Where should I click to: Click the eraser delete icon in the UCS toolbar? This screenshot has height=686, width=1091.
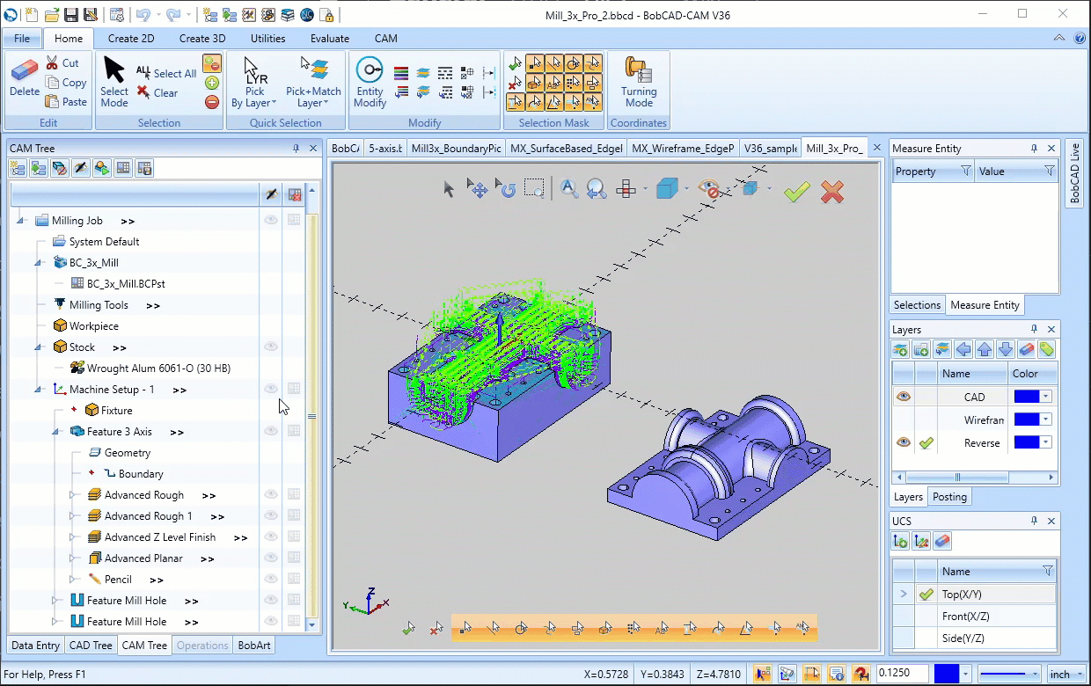942,541
